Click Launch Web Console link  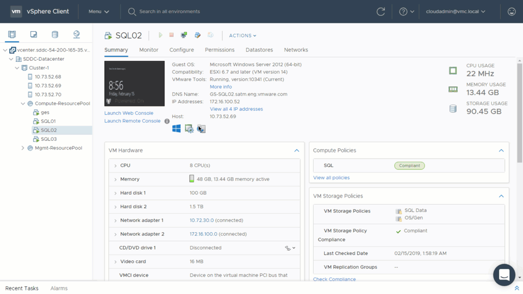(129, 113)
